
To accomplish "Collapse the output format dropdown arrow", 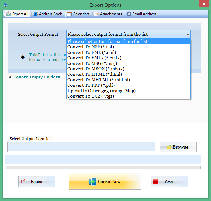I will [x=188, y=34].
